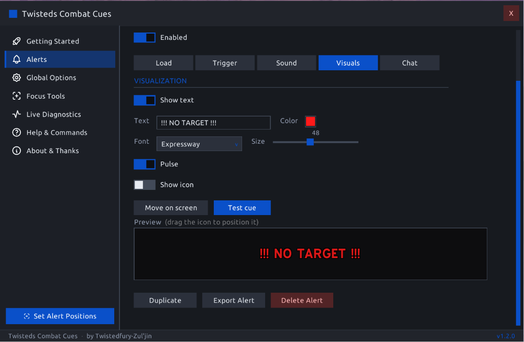Screen dimensions: 524x342
Task: Open Focus Tools in the sidebar
Action: [x=60, y=96]
